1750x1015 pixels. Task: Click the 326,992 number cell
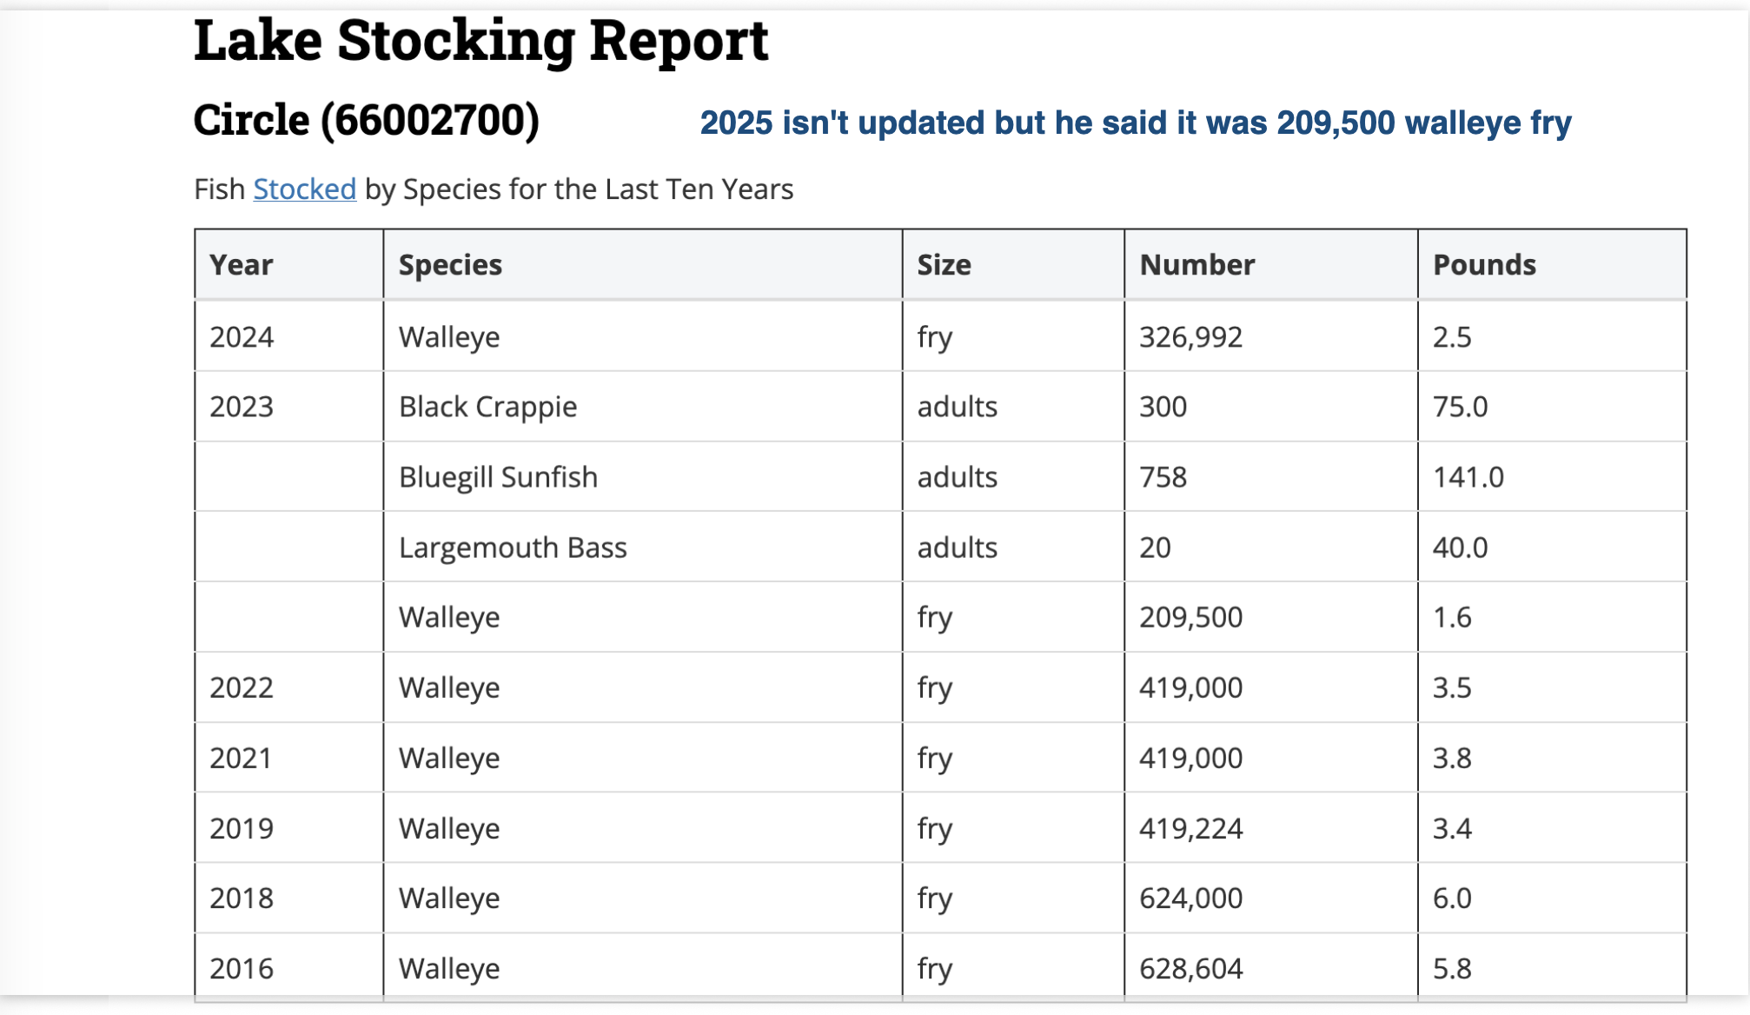pos(1190,337)
